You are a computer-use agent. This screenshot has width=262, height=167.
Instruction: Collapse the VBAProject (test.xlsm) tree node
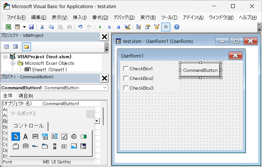tap(5, 57)
